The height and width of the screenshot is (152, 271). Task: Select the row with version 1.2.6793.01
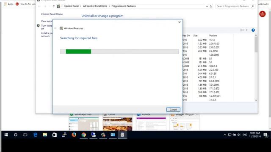pyautogui.click(x=215, y=96)
